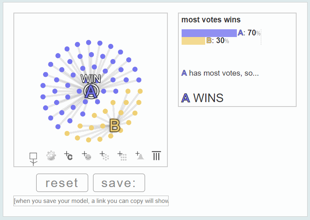Click the yellow B 30% vote bar
Viewport: 310px width, 220px height.
click(x=193, y=41)
